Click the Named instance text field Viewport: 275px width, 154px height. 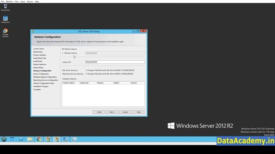tap(115, 53)
